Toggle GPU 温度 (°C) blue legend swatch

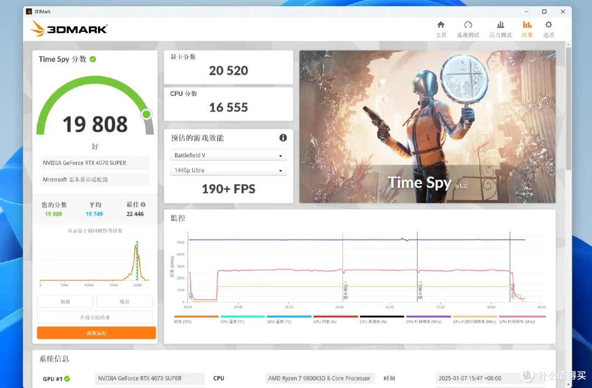coord(289,317)
